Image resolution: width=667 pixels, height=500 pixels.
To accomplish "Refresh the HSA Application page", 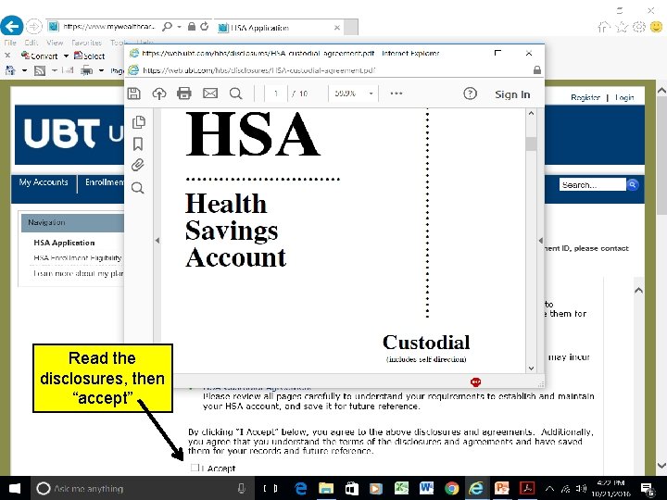I will tap(205, 26).
